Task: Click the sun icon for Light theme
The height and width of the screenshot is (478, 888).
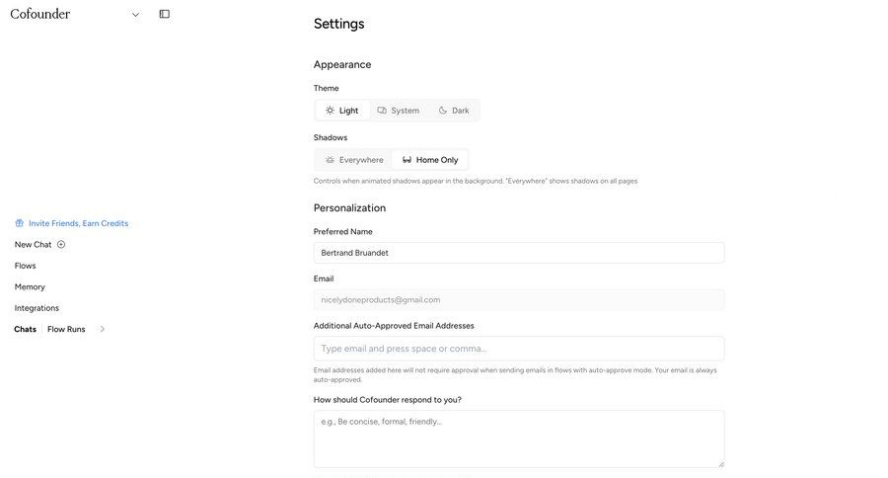Action: pyautogui.click(x=331, y=111)
